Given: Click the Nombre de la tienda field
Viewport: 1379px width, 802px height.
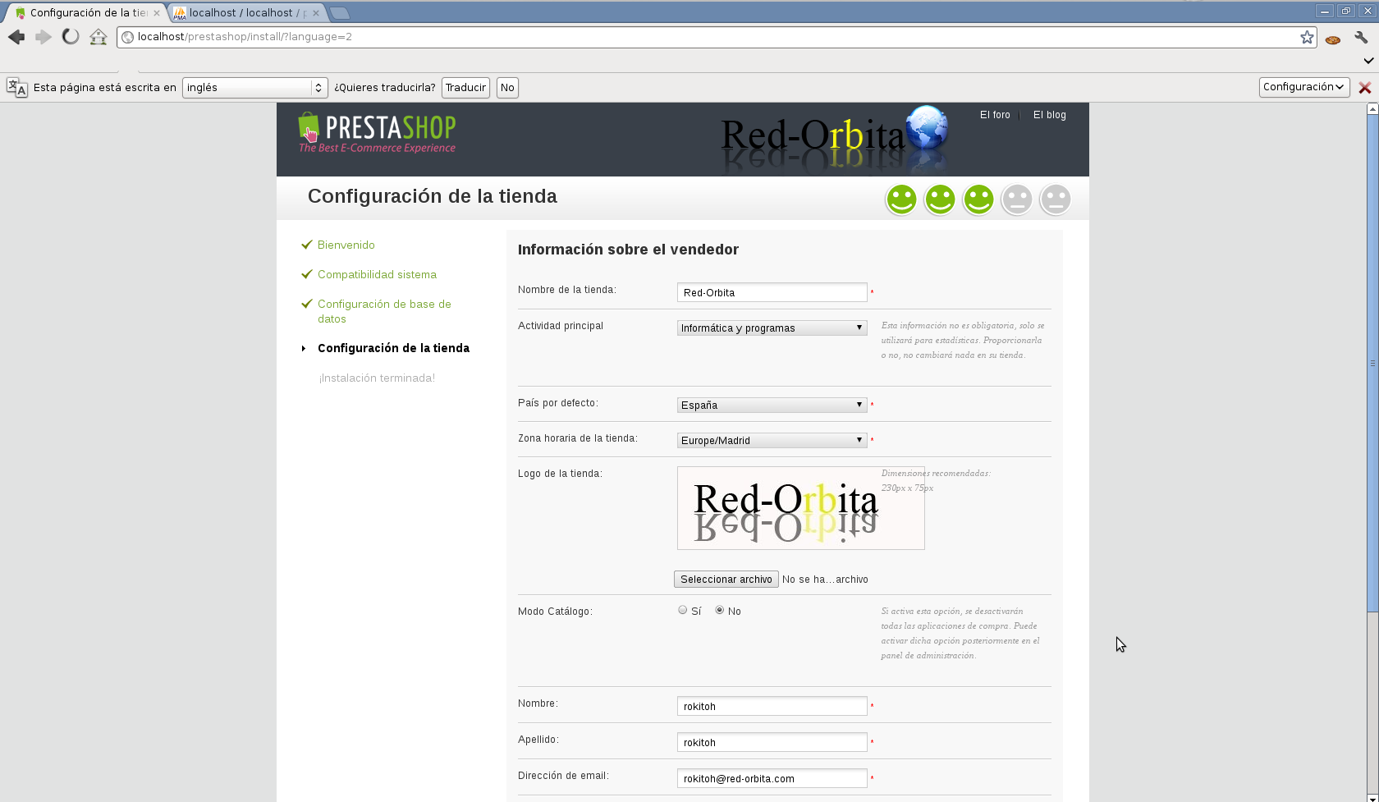Looking at the screenshot, I should click(772, 292).
